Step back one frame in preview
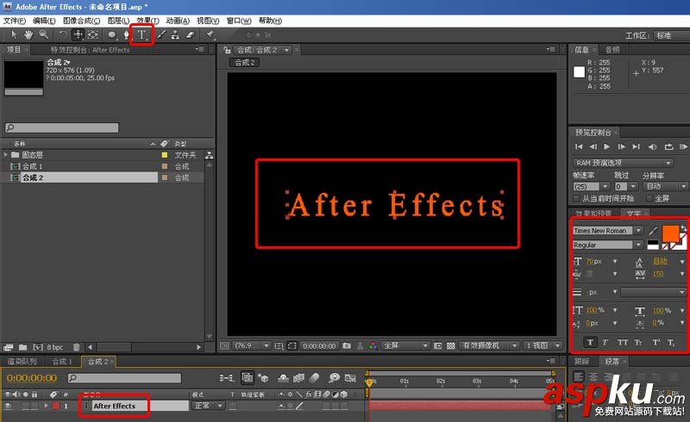The image size is (690, 422). (x=593, y=146)
